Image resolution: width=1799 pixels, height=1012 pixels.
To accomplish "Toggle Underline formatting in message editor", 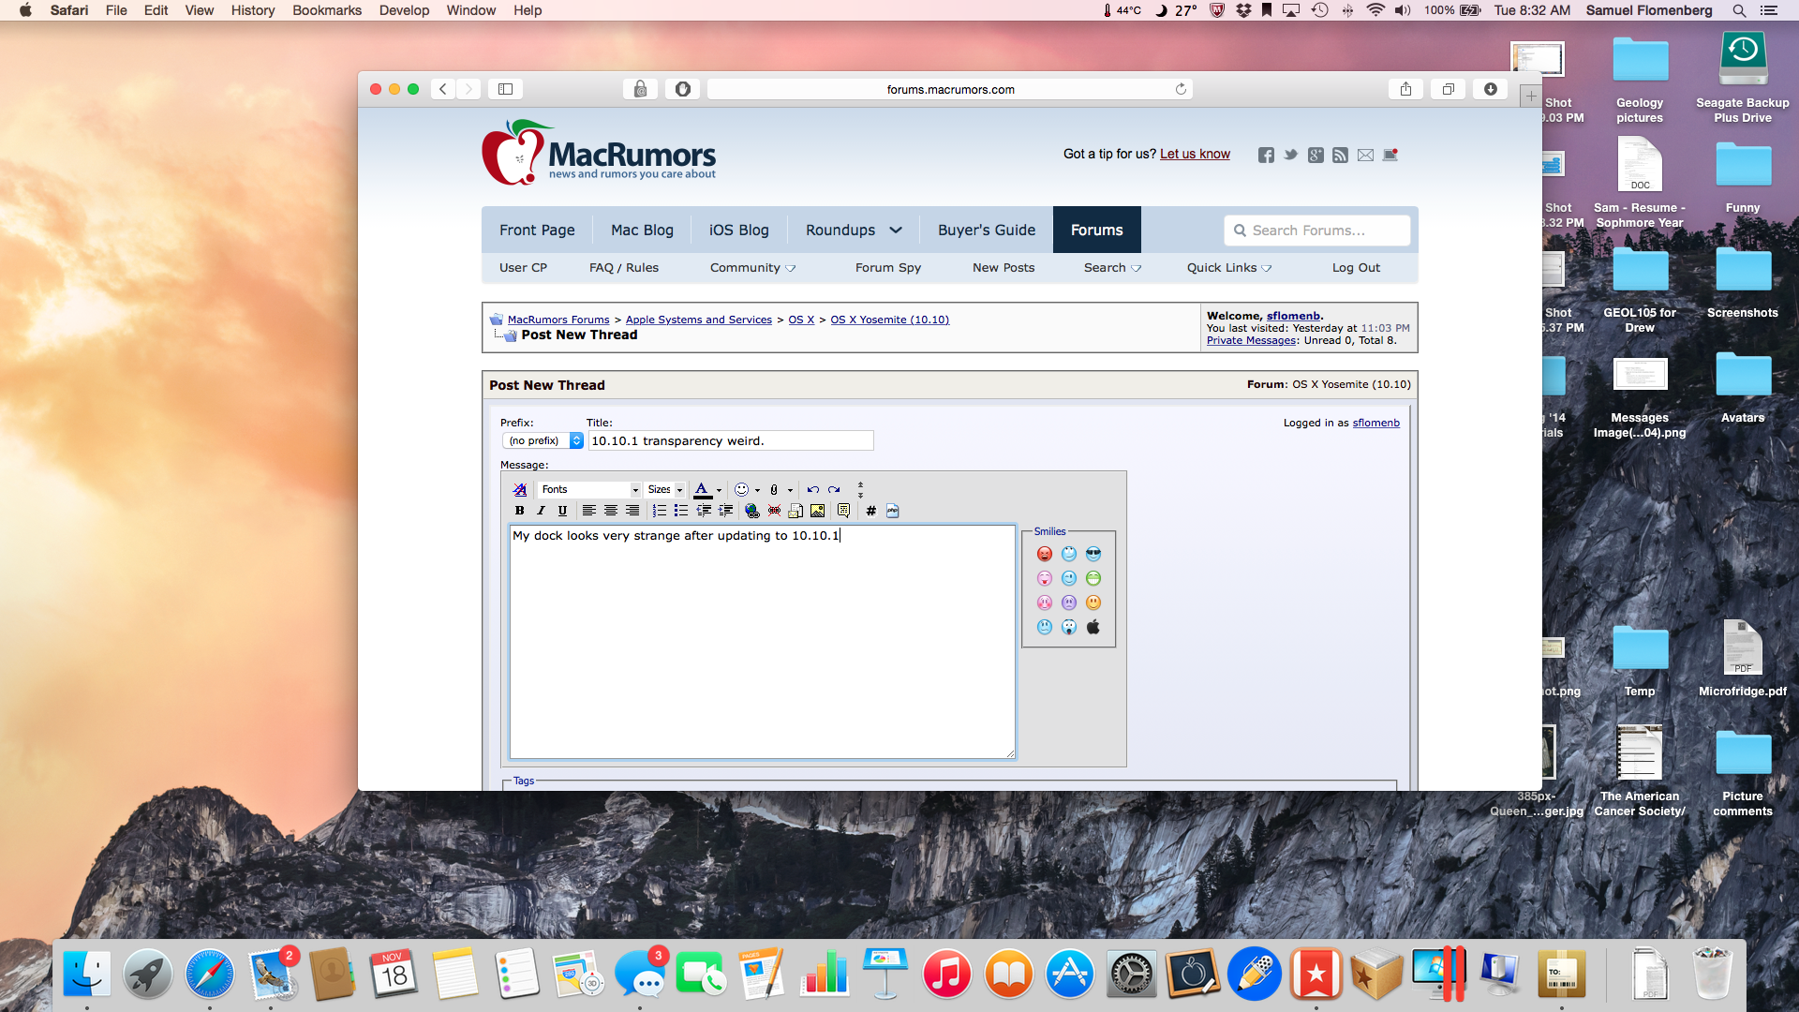I will tap(562, 511).
